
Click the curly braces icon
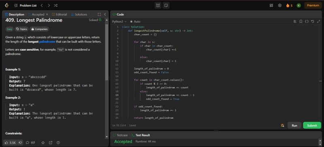(x=307, y=21)
